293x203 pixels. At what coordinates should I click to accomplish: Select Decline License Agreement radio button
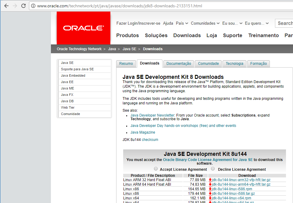coord(213,169)
